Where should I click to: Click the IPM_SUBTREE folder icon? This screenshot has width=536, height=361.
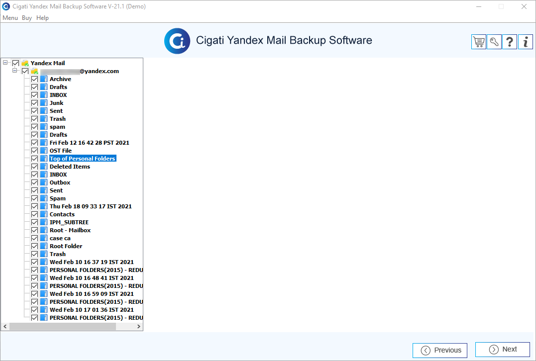[44, 222]
